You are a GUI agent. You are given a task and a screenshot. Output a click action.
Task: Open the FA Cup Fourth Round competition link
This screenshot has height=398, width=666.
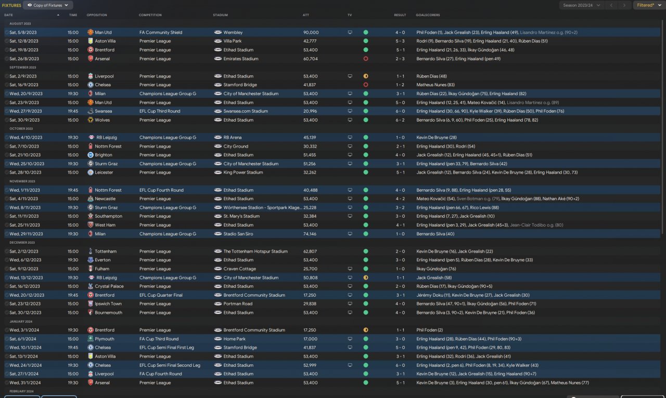(x=161, y=374)
